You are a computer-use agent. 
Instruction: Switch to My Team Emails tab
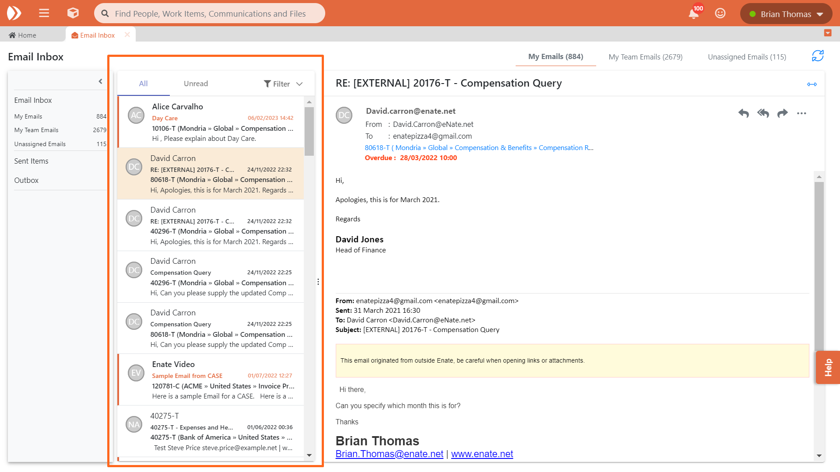click(x=645, y=57)
